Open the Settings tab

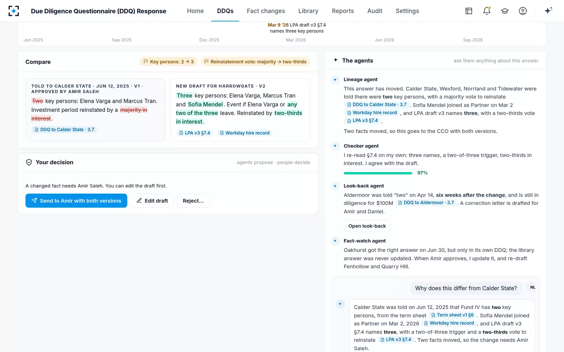[407, 11]
